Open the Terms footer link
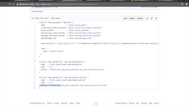 click(x=49, y=103)
